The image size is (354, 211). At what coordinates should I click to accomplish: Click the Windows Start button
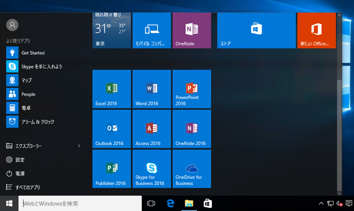[9, 204]
